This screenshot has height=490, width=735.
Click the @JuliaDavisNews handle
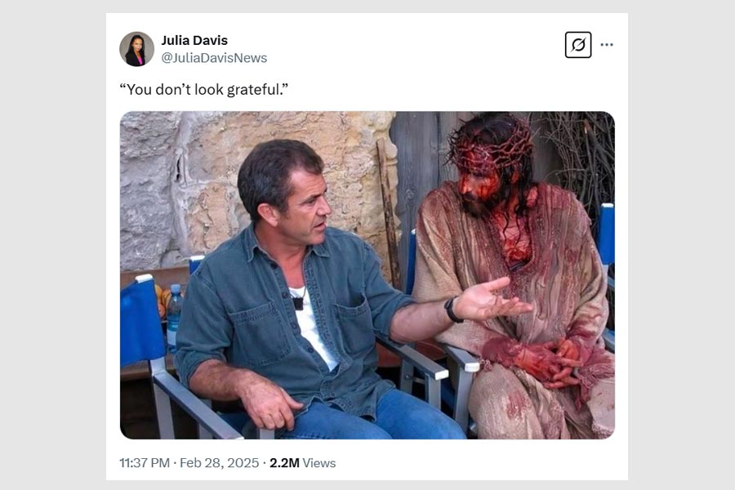pos(214,58)
